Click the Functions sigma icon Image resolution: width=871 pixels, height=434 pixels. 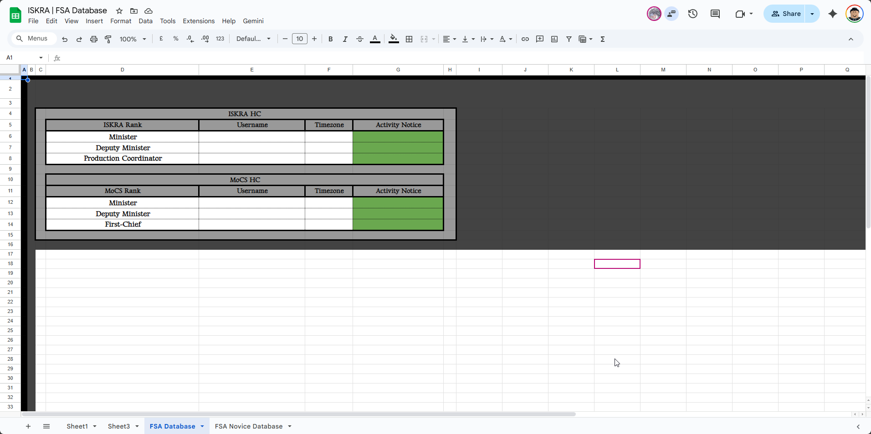(x=603, y=39)
